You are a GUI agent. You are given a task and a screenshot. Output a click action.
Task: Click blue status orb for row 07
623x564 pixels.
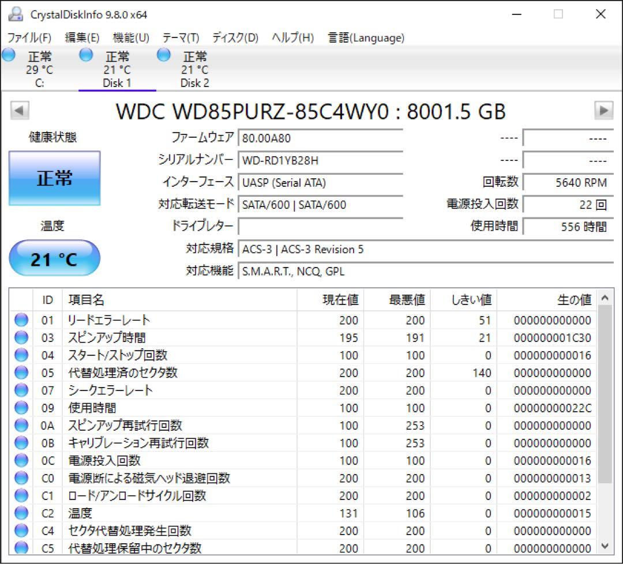coord(21,390)
